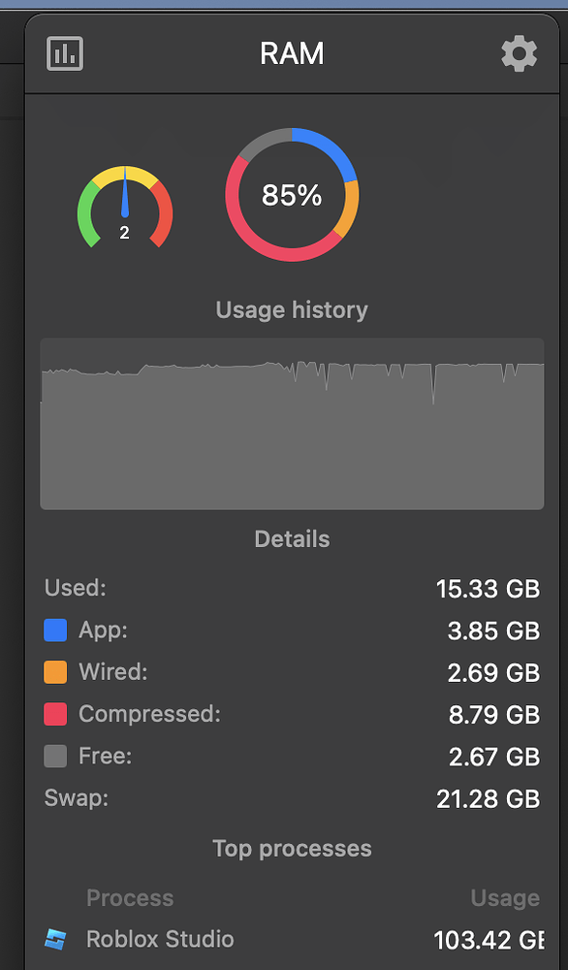
Task: Click the Usage column header
Action: 505,898
